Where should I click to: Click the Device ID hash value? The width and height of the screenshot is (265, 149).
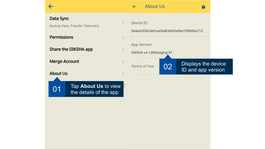(x=167, y=31)
